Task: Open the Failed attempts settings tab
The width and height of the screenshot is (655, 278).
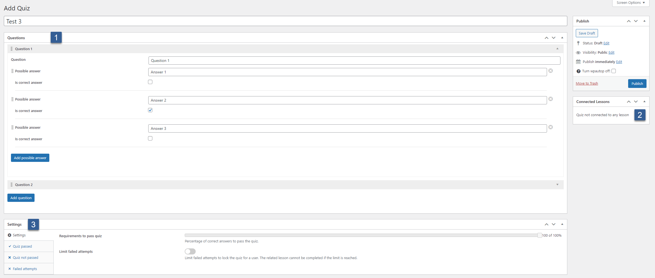Action: 25,268
